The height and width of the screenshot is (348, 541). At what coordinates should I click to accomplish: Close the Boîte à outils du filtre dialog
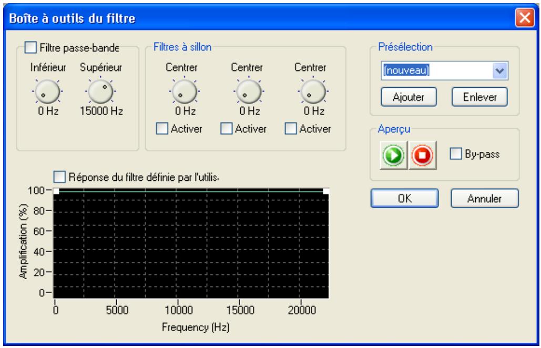(525, 17)
